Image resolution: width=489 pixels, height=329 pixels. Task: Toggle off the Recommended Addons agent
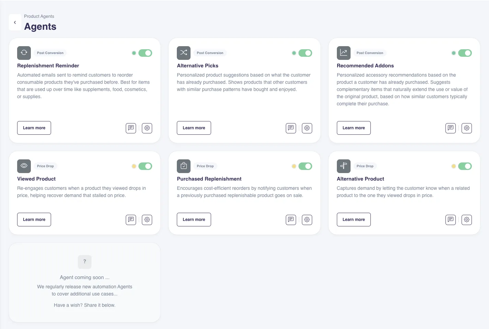[x=465, y=53]
